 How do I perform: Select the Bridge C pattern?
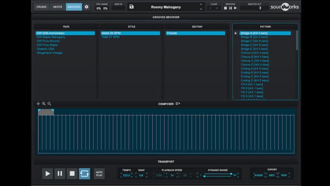pos(265,41)
